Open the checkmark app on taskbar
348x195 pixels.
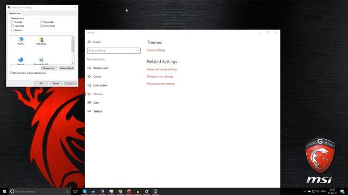[x=93, y=191]
